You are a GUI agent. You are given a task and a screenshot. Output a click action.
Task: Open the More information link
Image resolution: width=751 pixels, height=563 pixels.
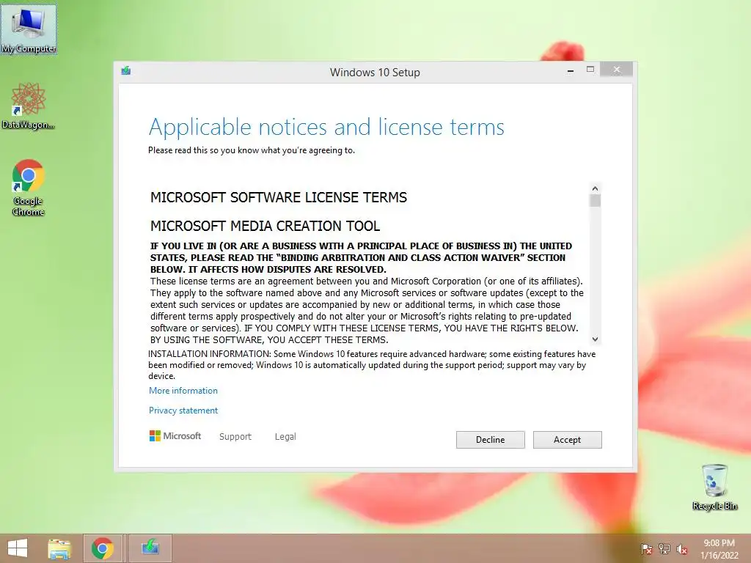pyautogui.click(x=183, y=391)
